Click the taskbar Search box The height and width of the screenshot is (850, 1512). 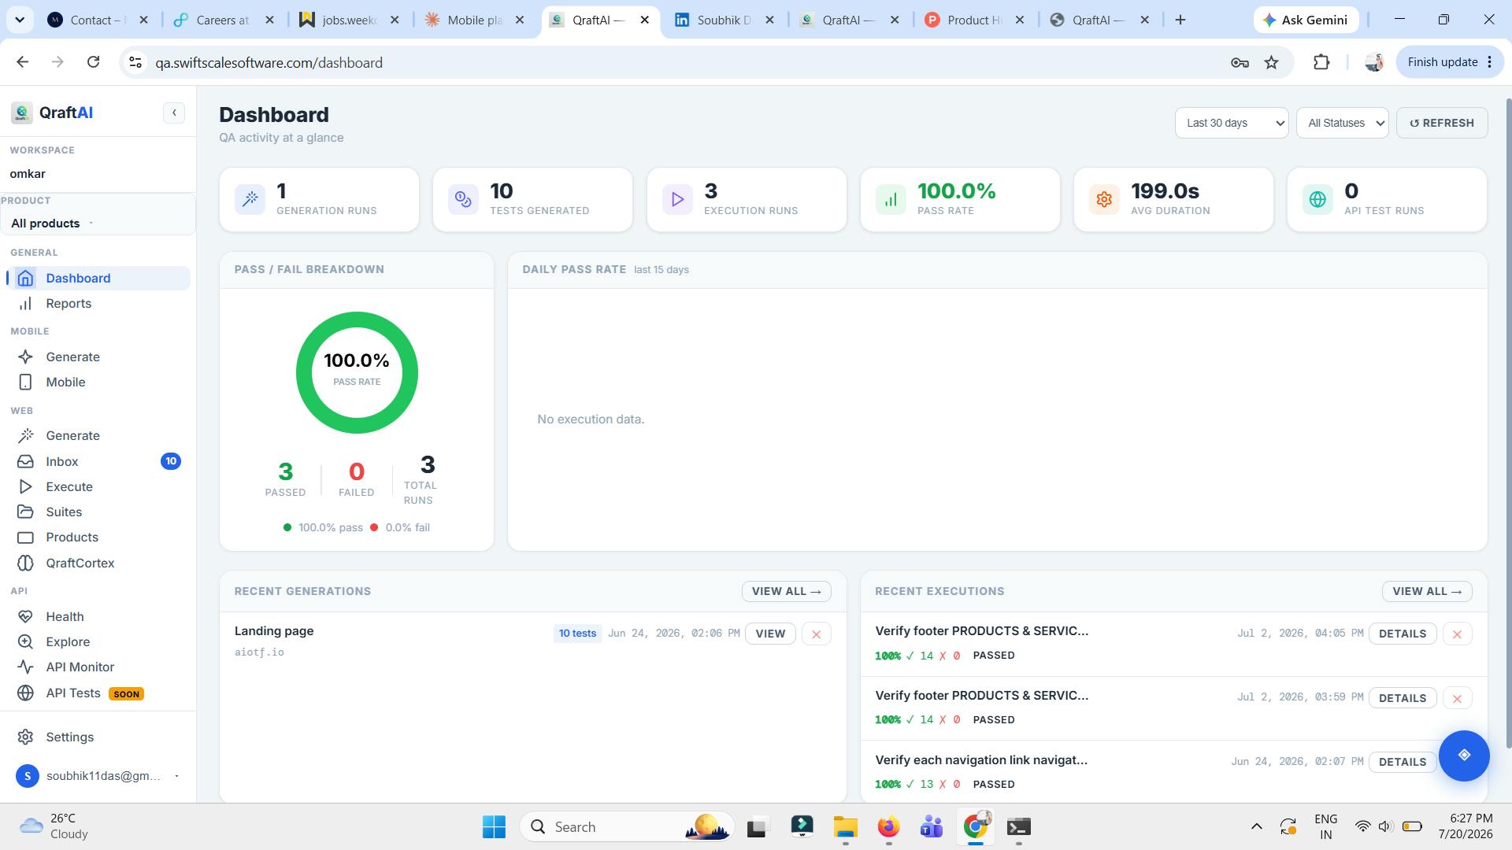pos(627,826)
